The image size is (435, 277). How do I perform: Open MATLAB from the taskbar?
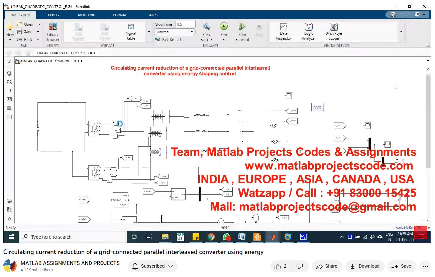(273, 237)
